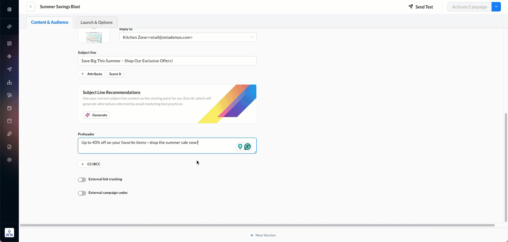The height and width of the screenshot is (242, 508).
Task: Click the Send Test button
Action: click(421, 7)
